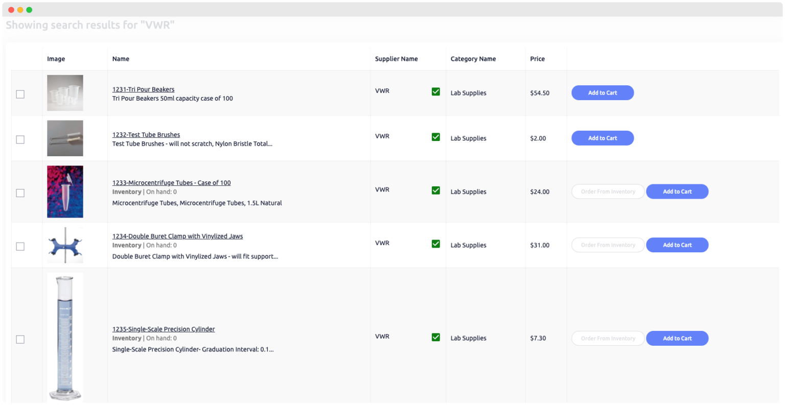
Task: Select the checkbox for 1231-Tri Pour Beakers
Action: pyautogui.click(x=20, y=94)
